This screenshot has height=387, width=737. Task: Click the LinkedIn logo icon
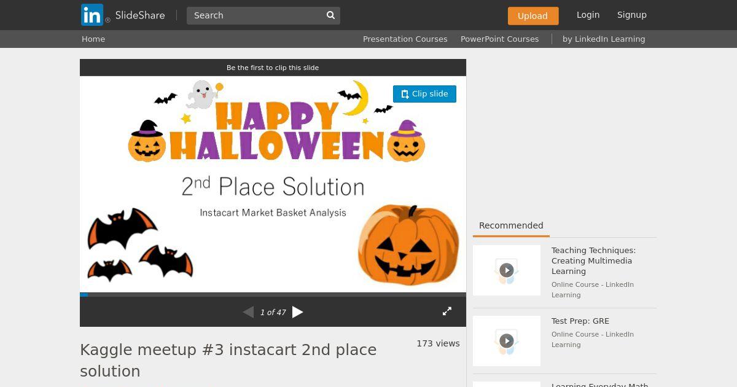pos(92,15)
